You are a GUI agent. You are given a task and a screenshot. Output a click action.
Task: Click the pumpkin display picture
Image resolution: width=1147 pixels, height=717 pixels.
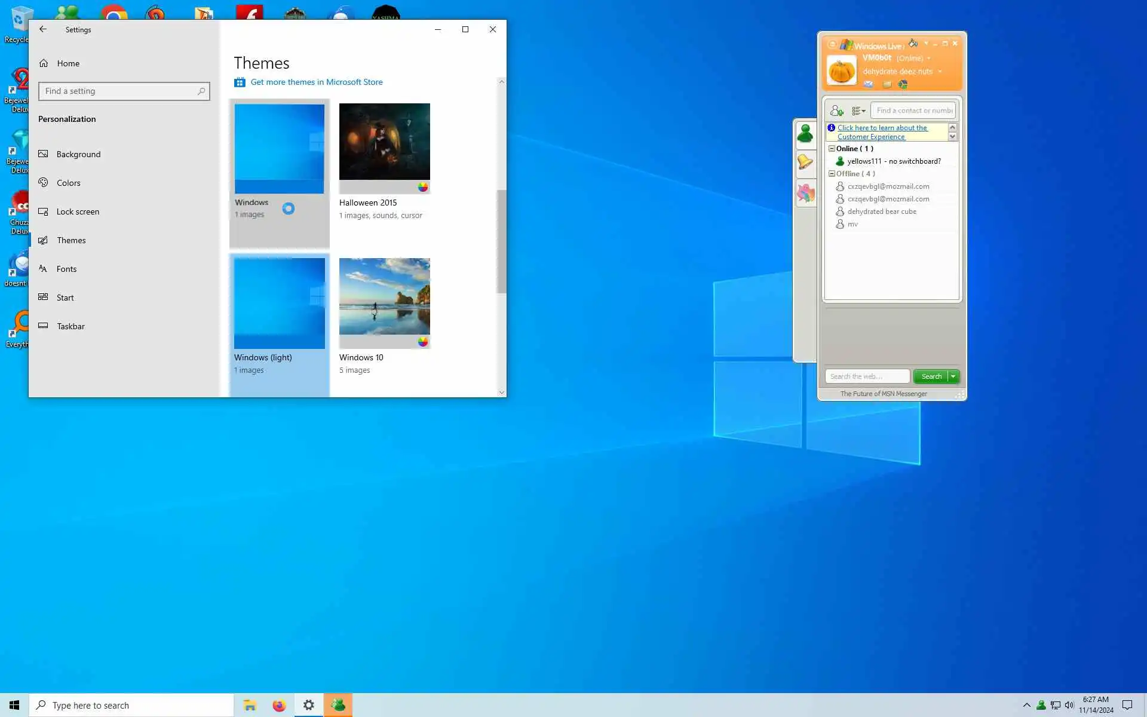click(842, 71)
